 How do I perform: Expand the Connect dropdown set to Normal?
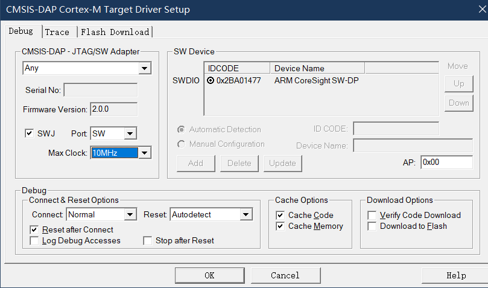(x=130, y=214)
